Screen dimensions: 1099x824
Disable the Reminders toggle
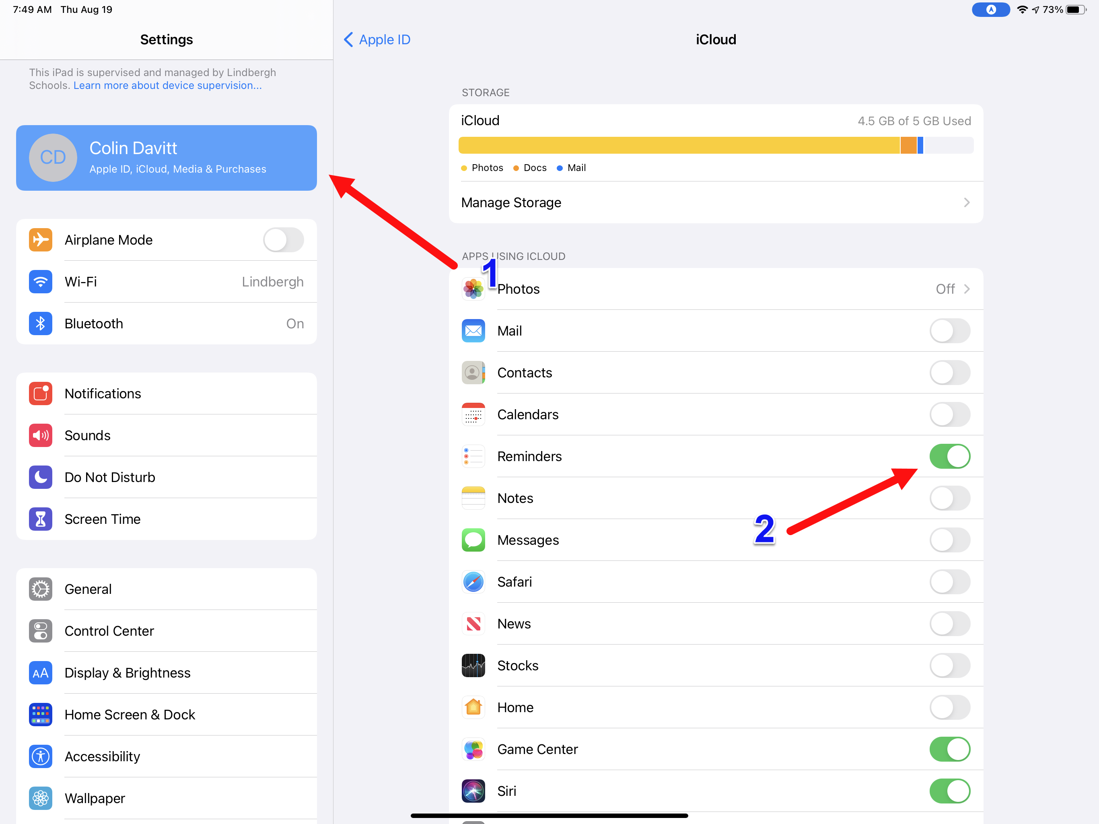coord(949,456)
